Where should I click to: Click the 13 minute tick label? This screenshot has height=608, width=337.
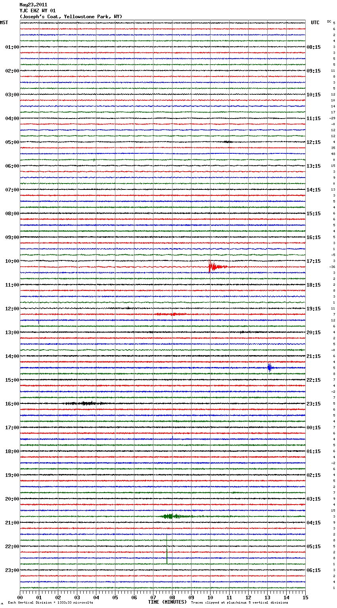tap(267, 597)
